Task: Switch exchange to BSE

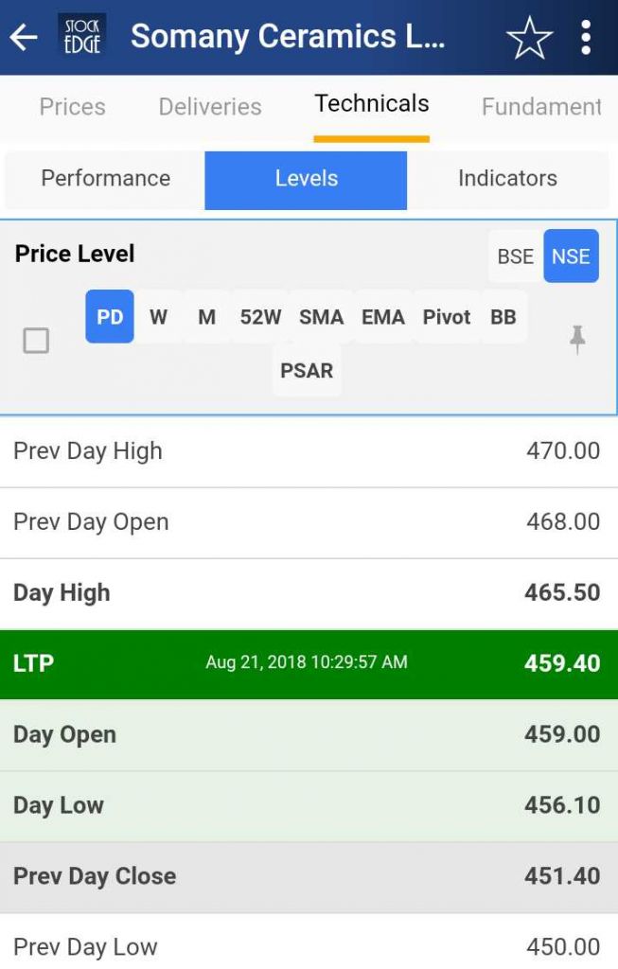Action: coord(514,255)
